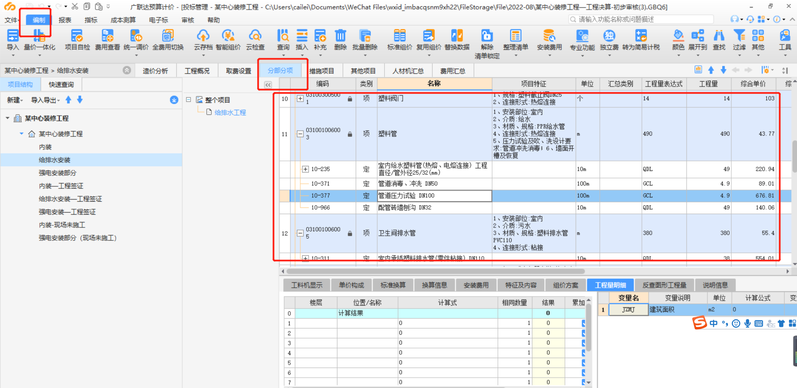Open the 安装费用 toolbar function

[x=549, y=42]
